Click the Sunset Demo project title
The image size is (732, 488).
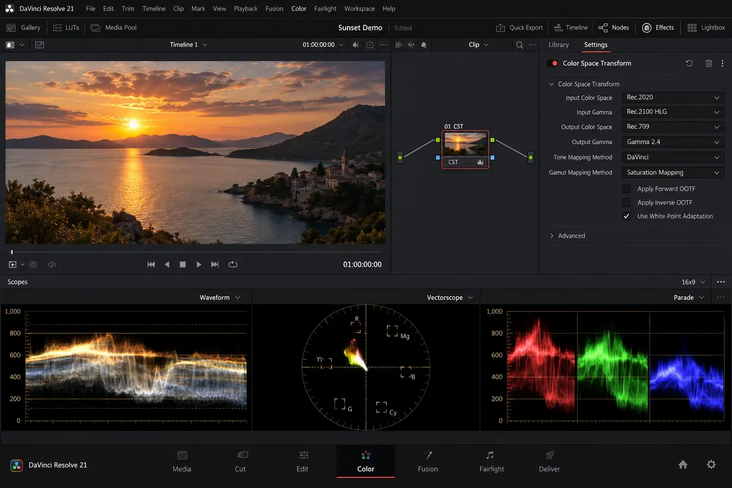point(360,28)
